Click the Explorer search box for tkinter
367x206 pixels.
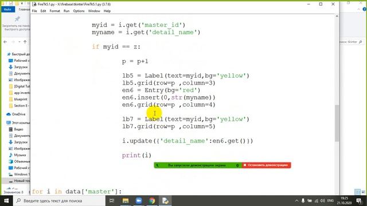(x=351, y=42)
